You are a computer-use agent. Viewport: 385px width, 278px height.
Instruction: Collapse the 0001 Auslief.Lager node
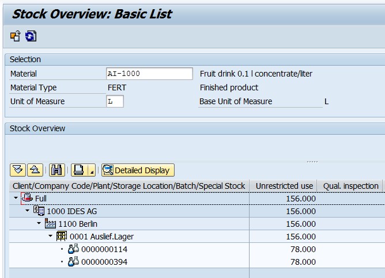50,236
